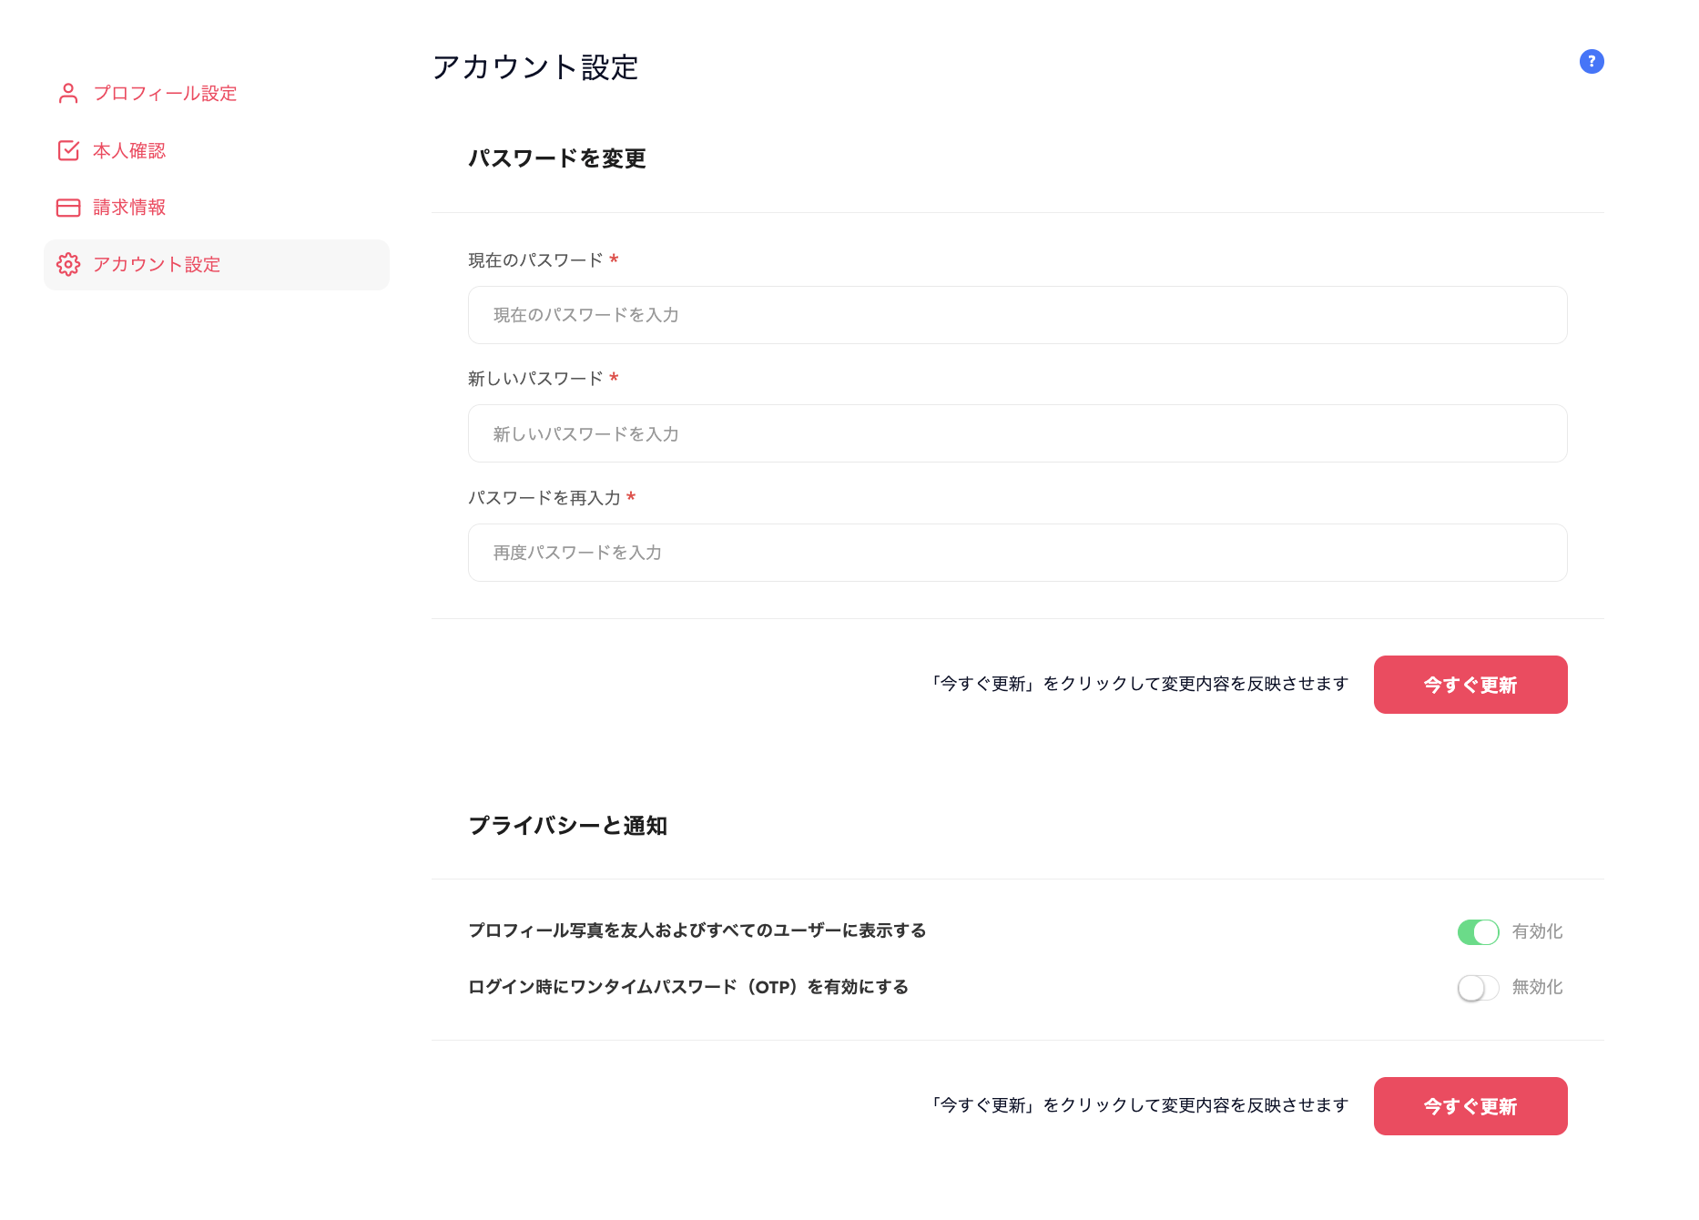Go to 請求情報 in the sidebar
This screenshot has height=1220, width=1699.
pyautogui.click(x=129, y=208)
